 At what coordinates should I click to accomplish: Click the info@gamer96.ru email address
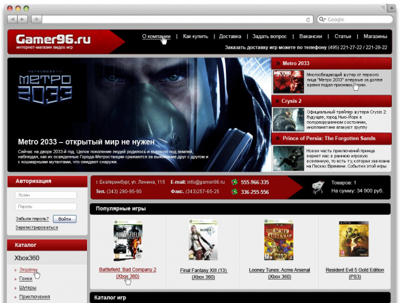click(x=206, y=182)
